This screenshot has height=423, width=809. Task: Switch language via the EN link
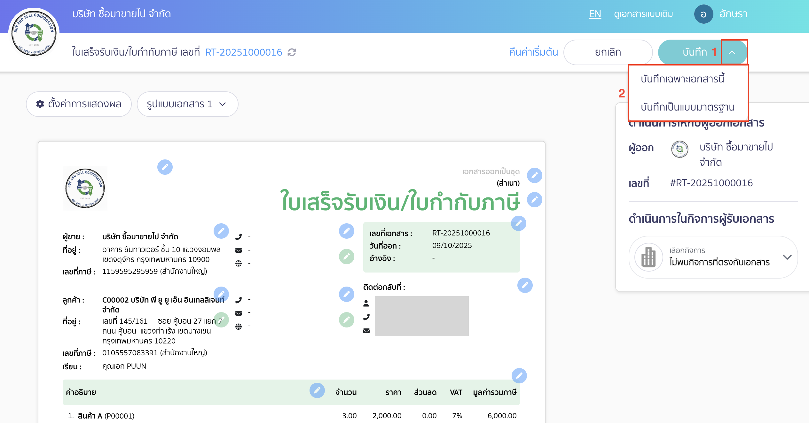(x=595, y=14)
